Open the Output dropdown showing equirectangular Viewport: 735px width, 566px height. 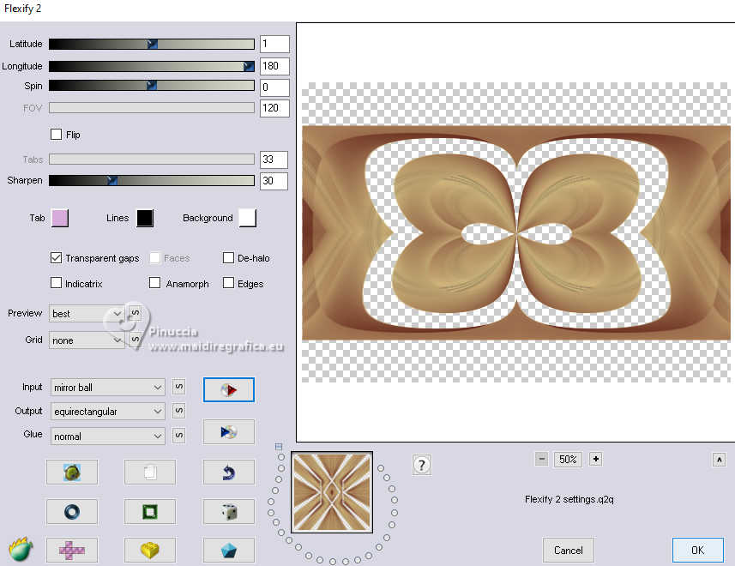point(107,412)
